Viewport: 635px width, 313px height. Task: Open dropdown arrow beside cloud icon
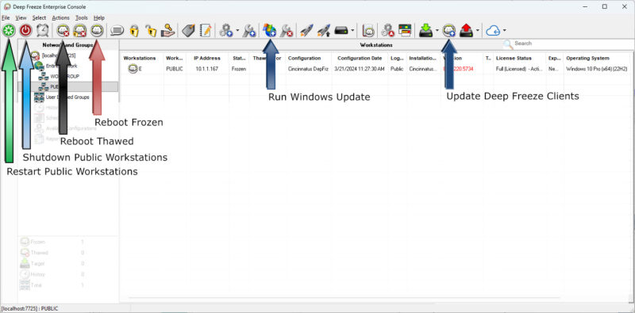coord(504,30)
